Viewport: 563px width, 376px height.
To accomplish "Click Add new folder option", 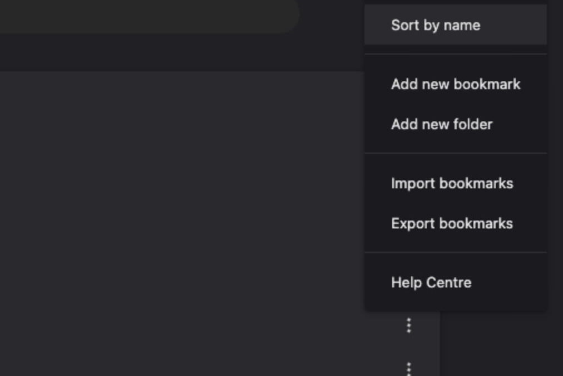I will click(442, 124).
